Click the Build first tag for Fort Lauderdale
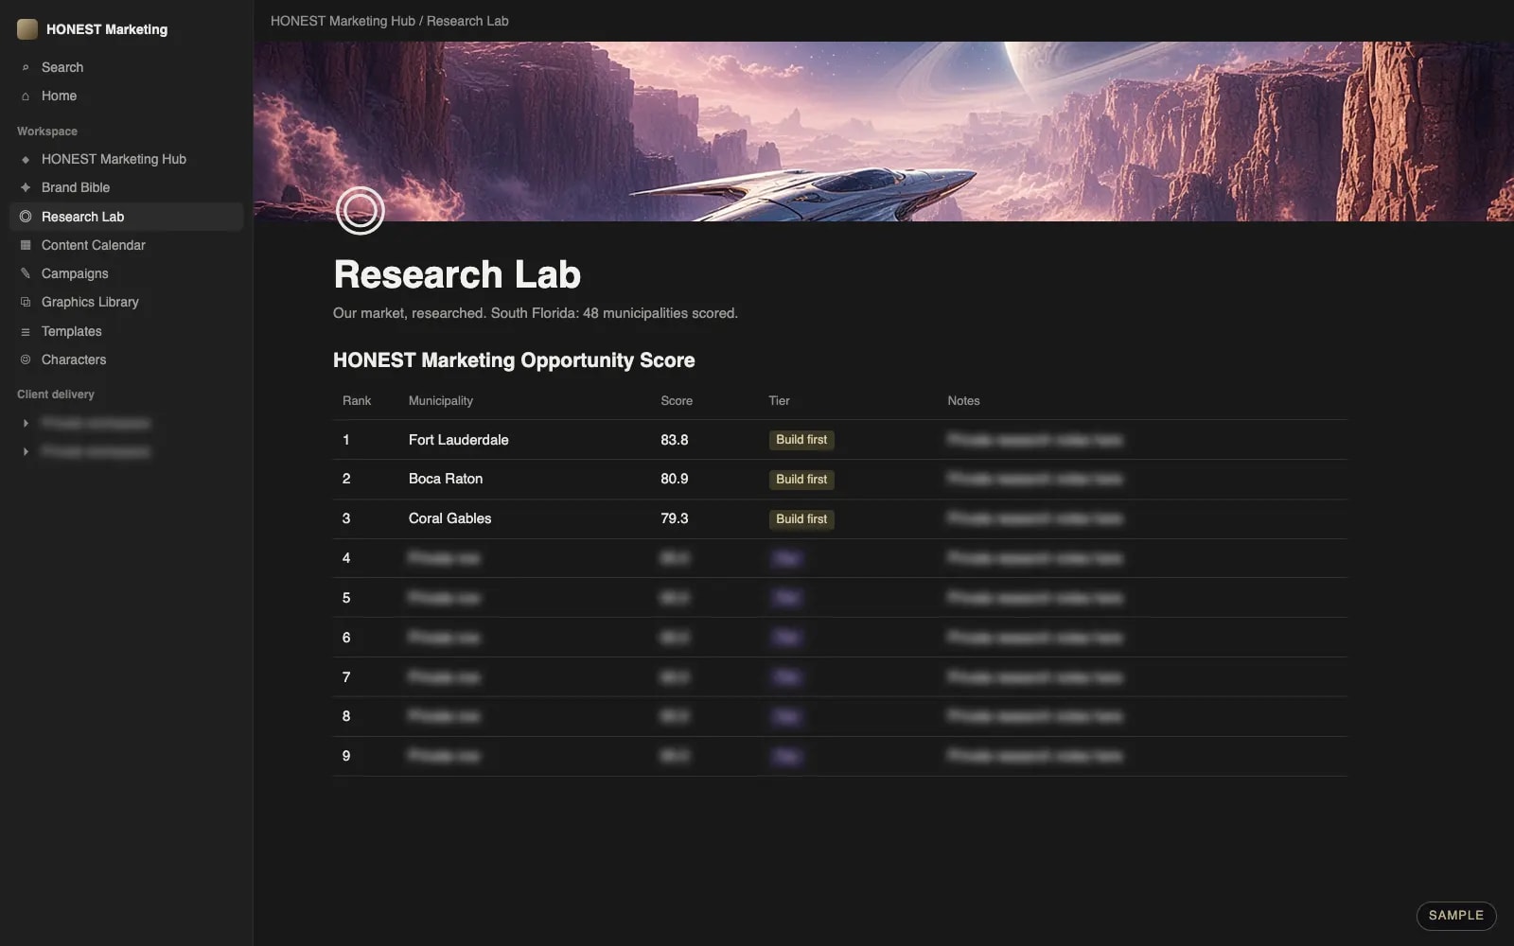This screenshot has height=946, width=1514. click(801, 440)
